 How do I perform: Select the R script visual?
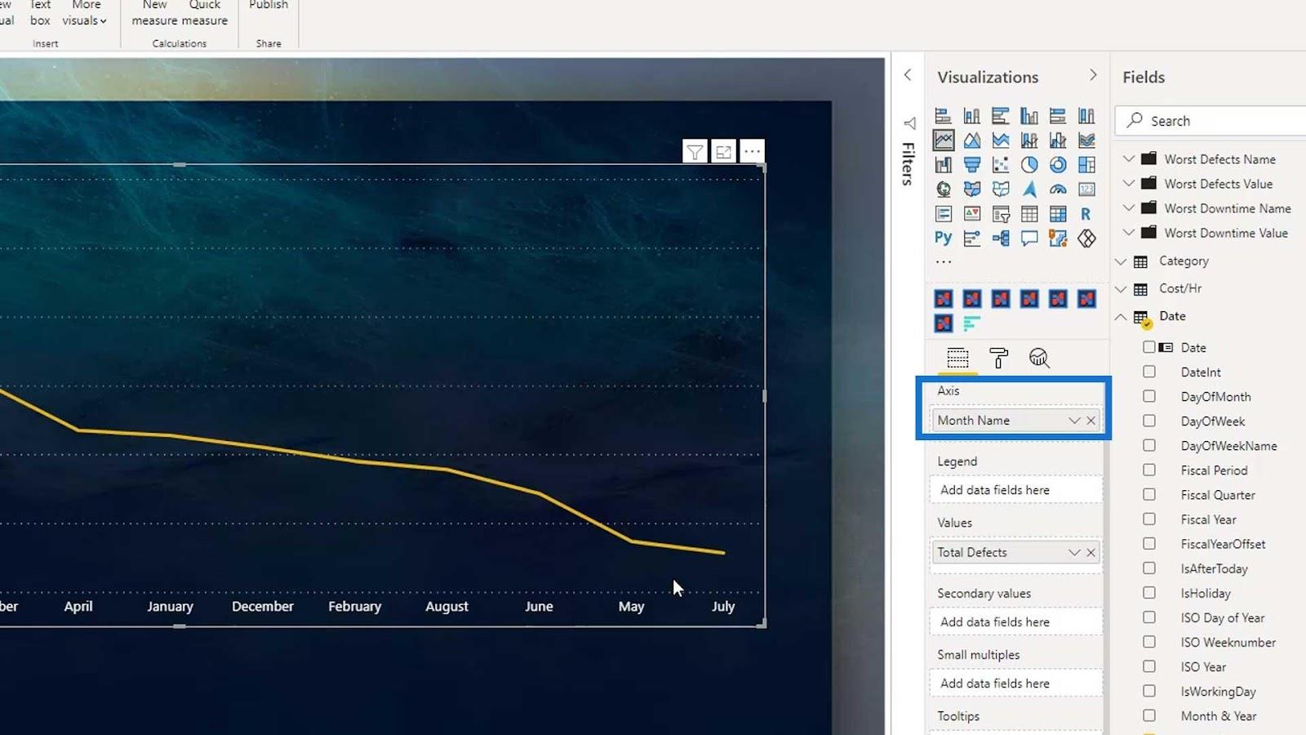[x=1086, y=214]
